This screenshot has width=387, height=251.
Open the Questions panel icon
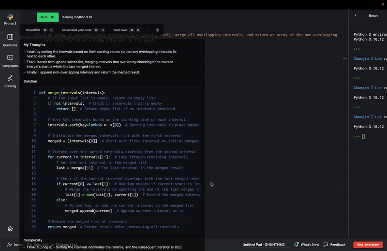pyautogui.click(x=10, y=40)
